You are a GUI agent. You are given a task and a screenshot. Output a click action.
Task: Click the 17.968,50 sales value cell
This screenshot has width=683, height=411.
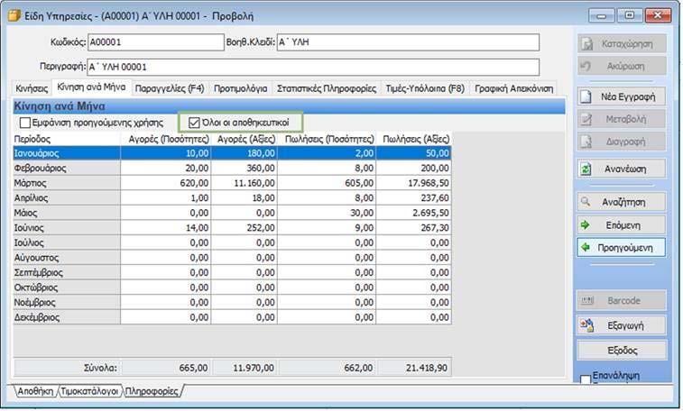(414, 183)
